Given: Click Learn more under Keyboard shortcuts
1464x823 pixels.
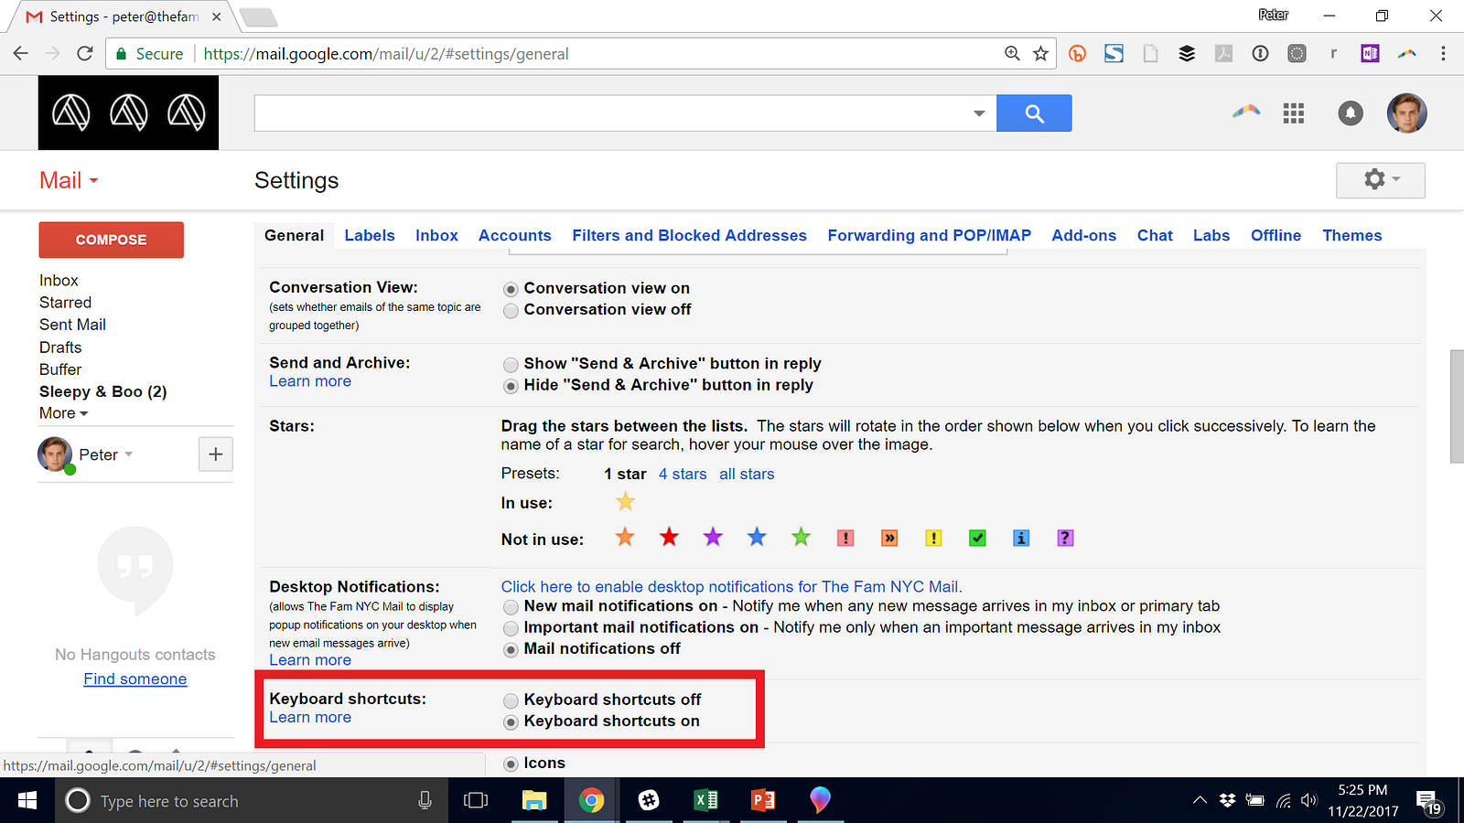Looking at the screenshot, I should pos(310,718).
